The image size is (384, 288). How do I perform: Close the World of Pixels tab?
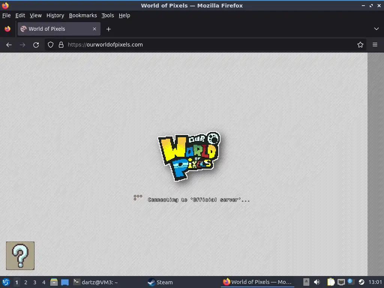coord(94,29)
